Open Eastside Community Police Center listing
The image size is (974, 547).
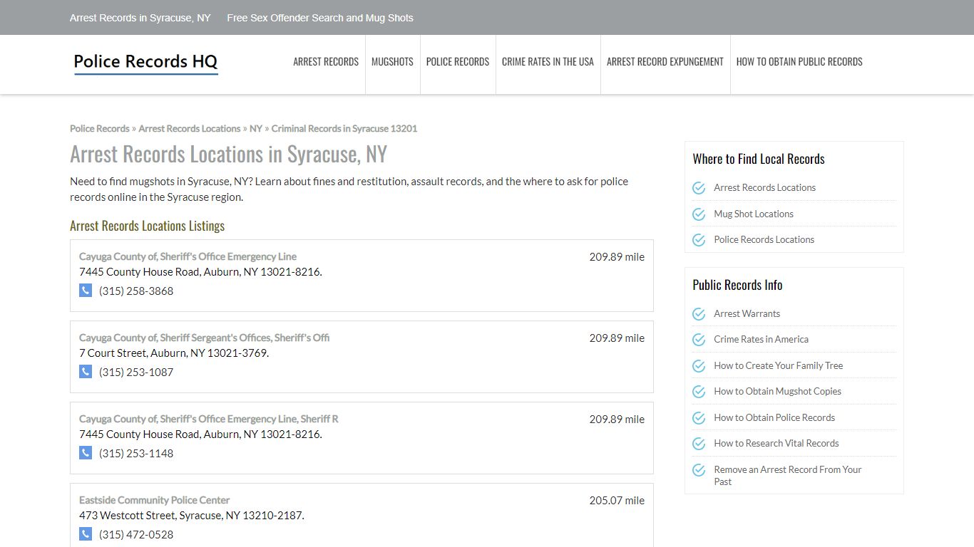(x=154, y=500)
